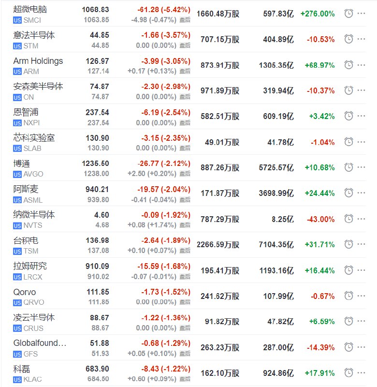Open more options for CRUS
The image size is (377, 387).
click(361, 321)
